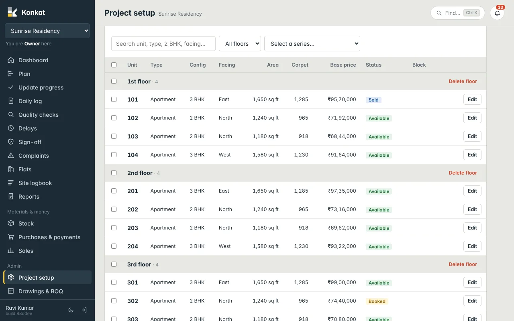
Task: Focus the search unit input field
Action: coord(163,44)
